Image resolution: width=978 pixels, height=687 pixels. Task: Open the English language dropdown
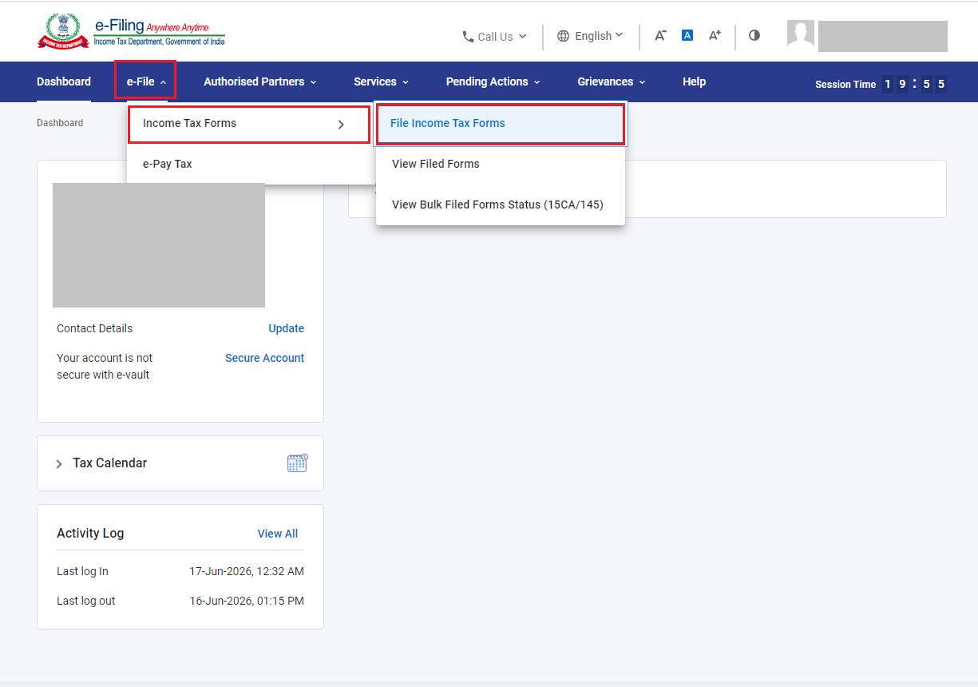pos(591,36)
